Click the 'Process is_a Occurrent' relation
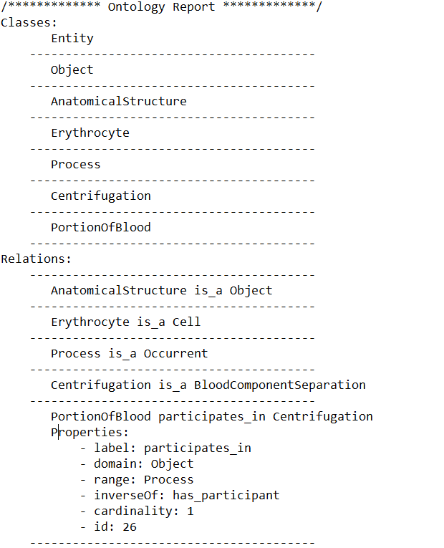 point(129,354)
